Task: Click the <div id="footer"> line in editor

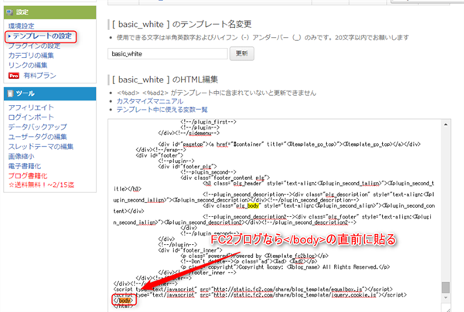Action: pyautogui.click(x=159, y=155)
